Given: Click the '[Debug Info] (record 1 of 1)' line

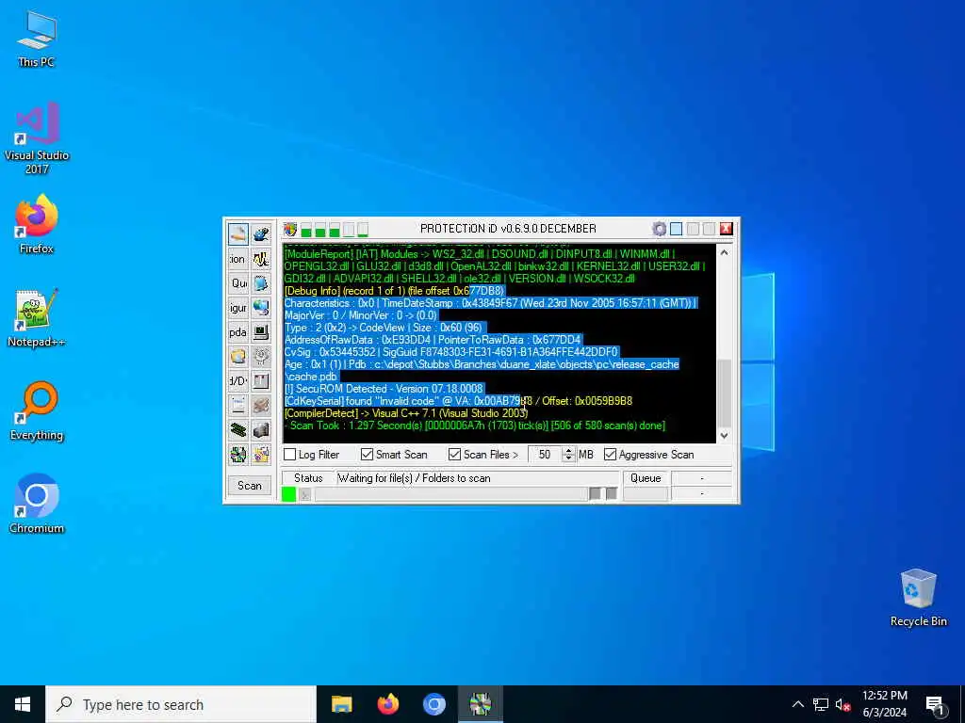Looking at the screenshot, I should coord(395,290).
